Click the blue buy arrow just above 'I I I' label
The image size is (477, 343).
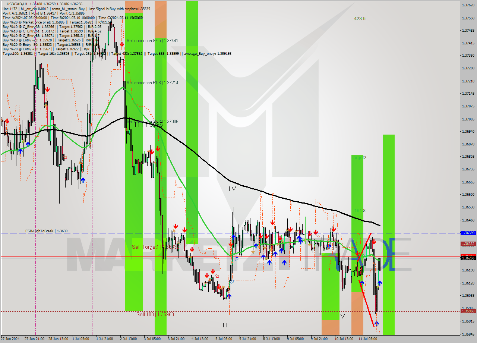point(229,296)
